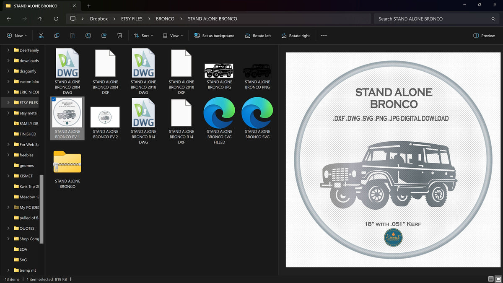503x283 pixels.
Task: Navigate to Dropbox in address bar
Action: click(99, 19)
